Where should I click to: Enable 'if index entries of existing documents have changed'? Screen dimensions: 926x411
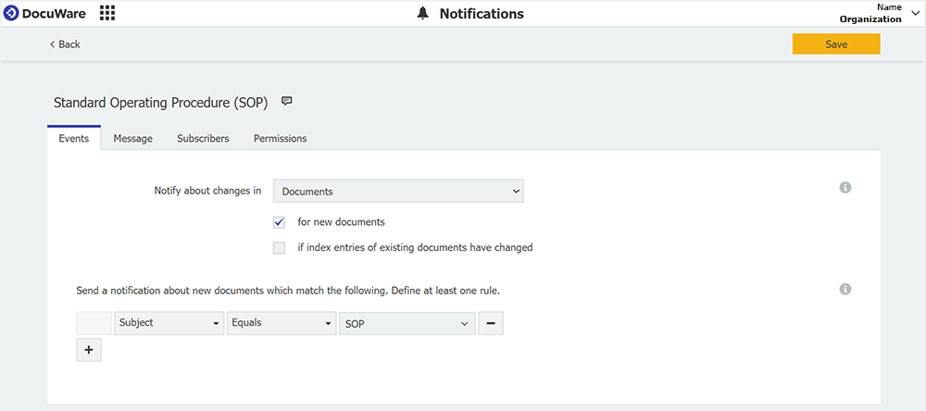pyautogui.click(x=279, y=248)
